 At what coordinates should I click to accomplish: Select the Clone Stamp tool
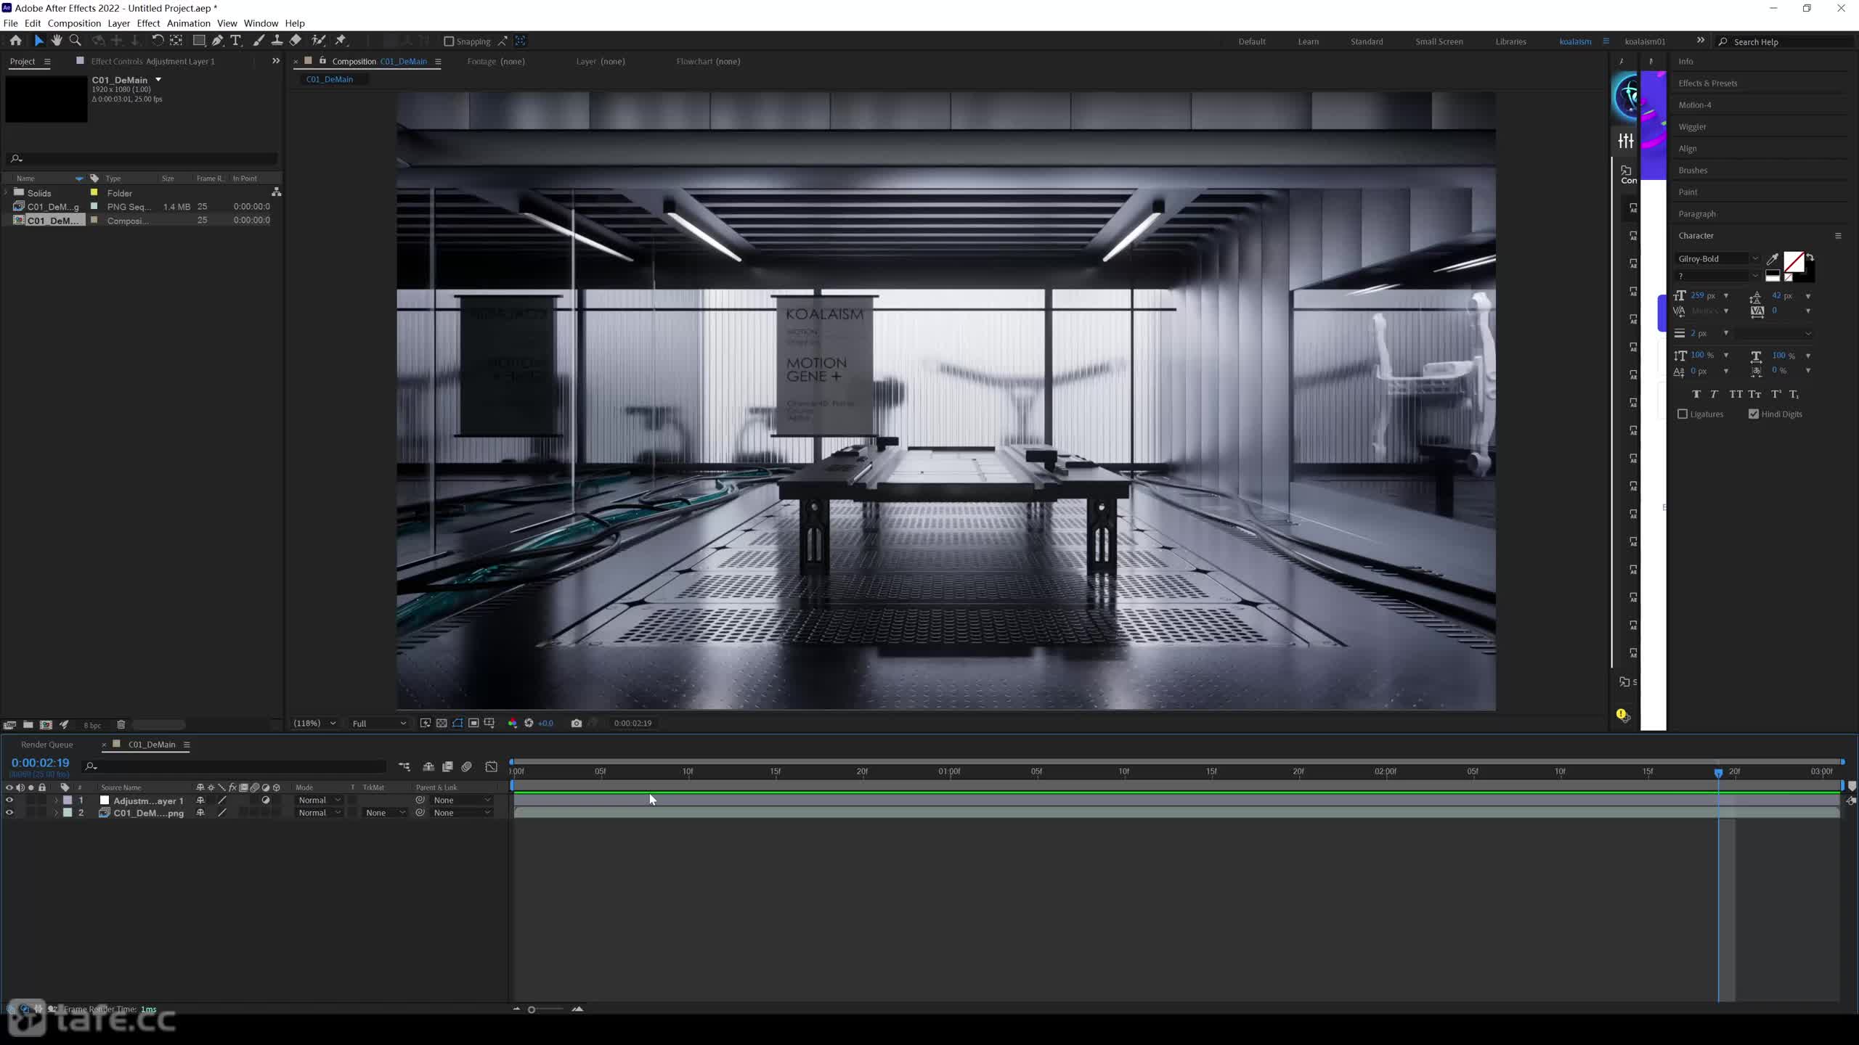click(277, 41)
